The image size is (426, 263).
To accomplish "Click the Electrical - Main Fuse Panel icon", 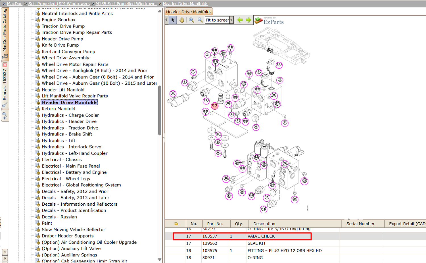I will (37, 166).
